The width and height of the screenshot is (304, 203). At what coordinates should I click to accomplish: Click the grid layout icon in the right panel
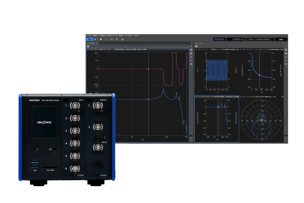[196, 46]
